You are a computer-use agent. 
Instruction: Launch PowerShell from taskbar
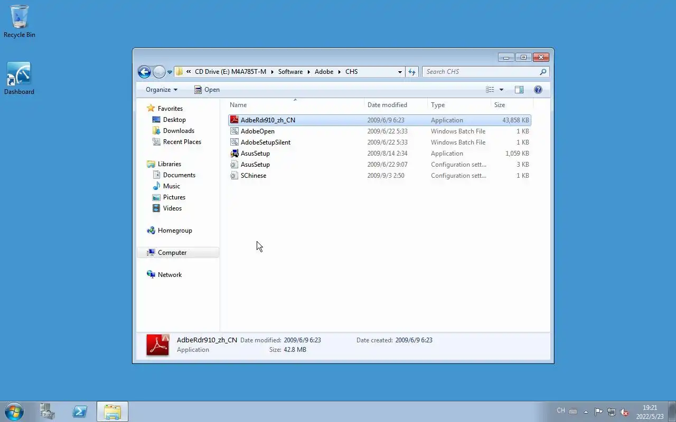[x=80, y=412]
